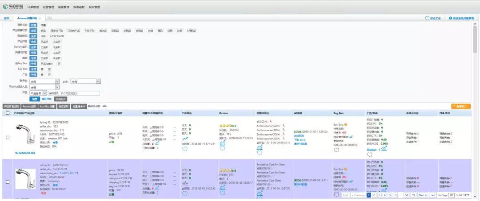480x201 pixels.
Task: Open the small sales chart icon for homelody listing
Action: tap(157, 188)
